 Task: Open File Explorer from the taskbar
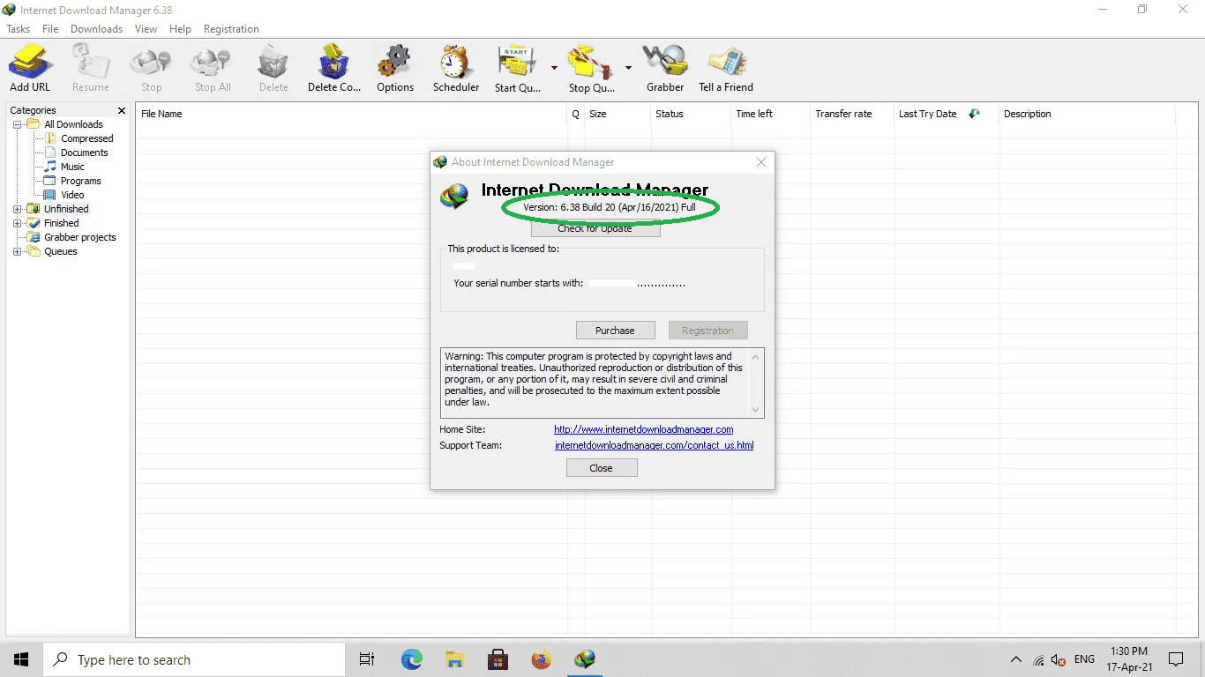pyautogui.click(x=454, y=659)
